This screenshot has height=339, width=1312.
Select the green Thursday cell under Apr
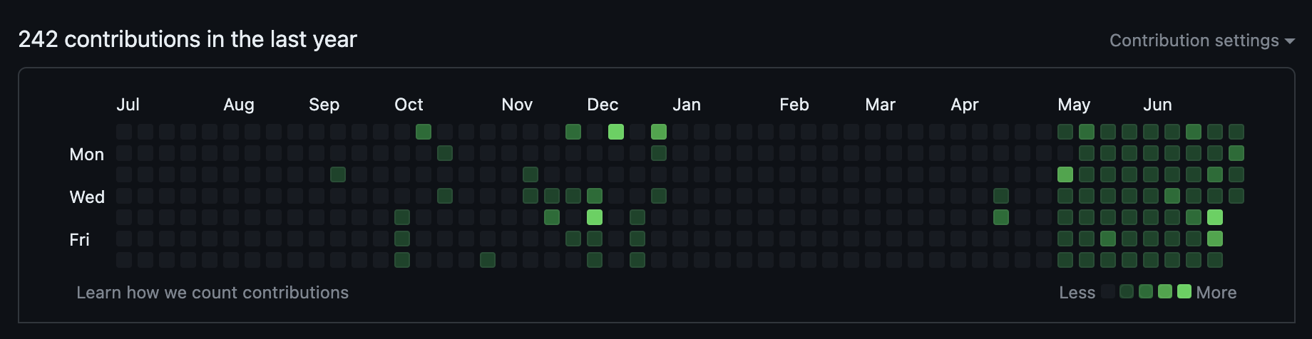click(1001, 217)
